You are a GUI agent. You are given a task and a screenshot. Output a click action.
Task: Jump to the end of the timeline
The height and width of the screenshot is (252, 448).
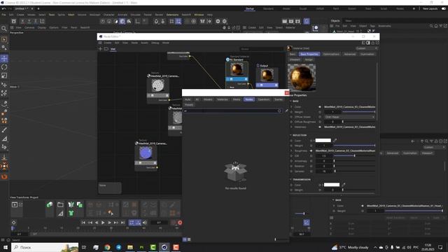coord(122,223)
